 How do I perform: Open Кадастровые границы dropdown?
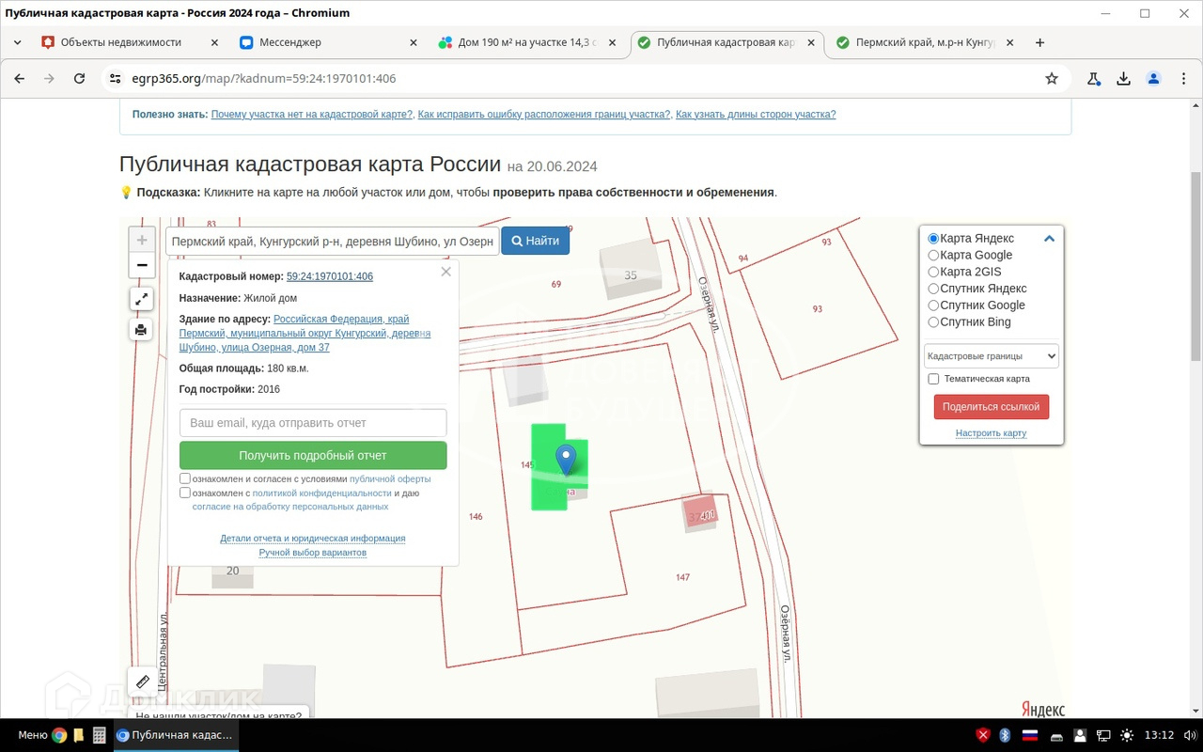(x=991, y=356)
